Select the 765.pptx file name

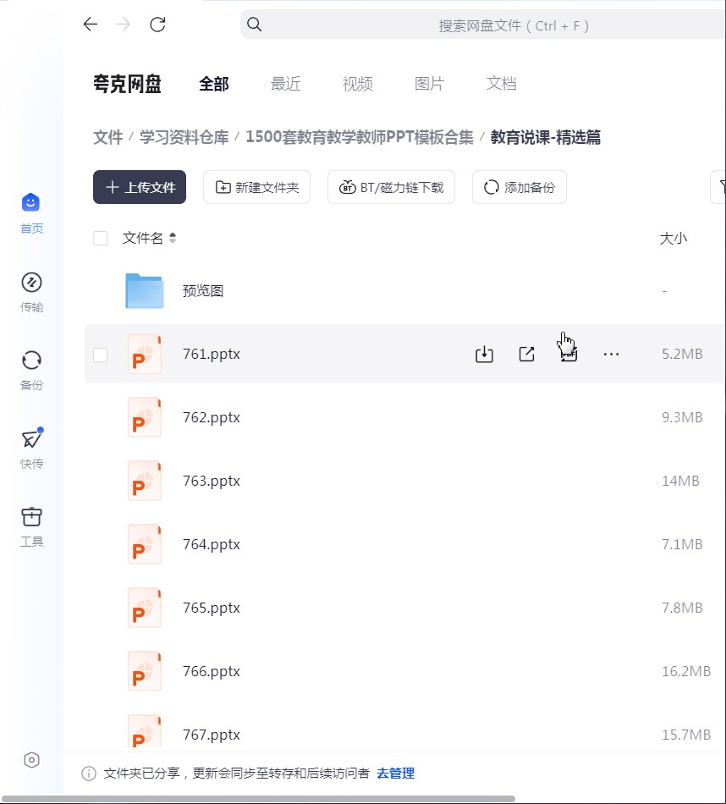point(212,609)
